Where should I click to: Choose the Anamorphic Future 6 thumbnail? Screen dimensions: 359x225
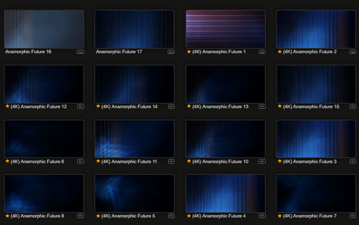point(44,139)
